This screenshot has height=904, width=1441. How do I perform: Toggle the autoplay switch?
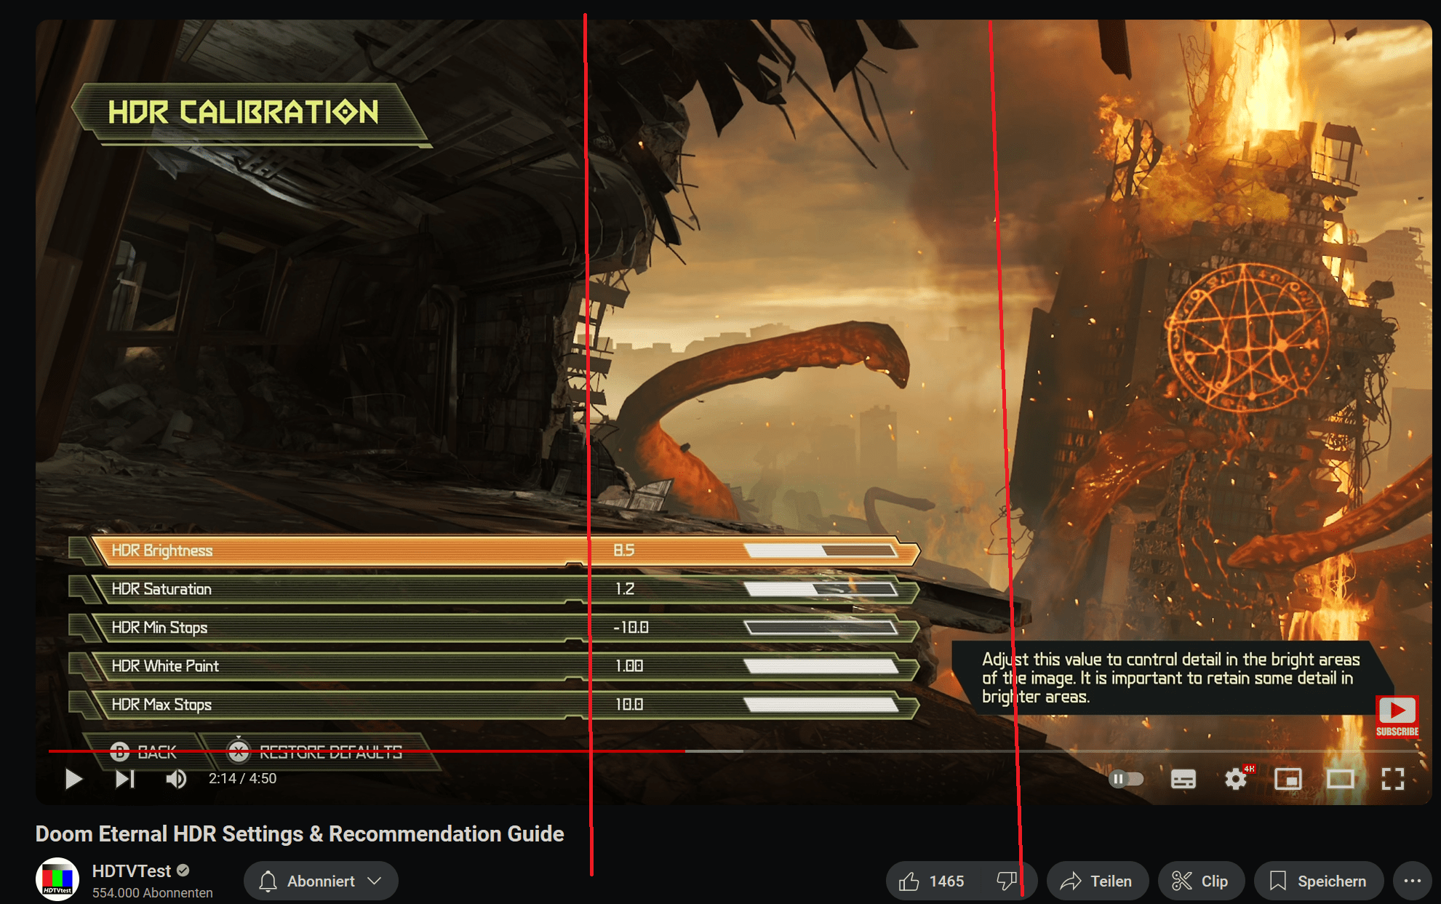[1126, 779]
